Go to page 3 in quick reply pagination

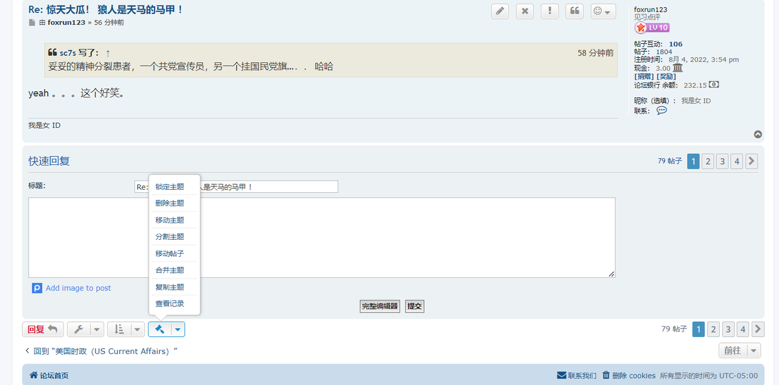click(722, 161)
